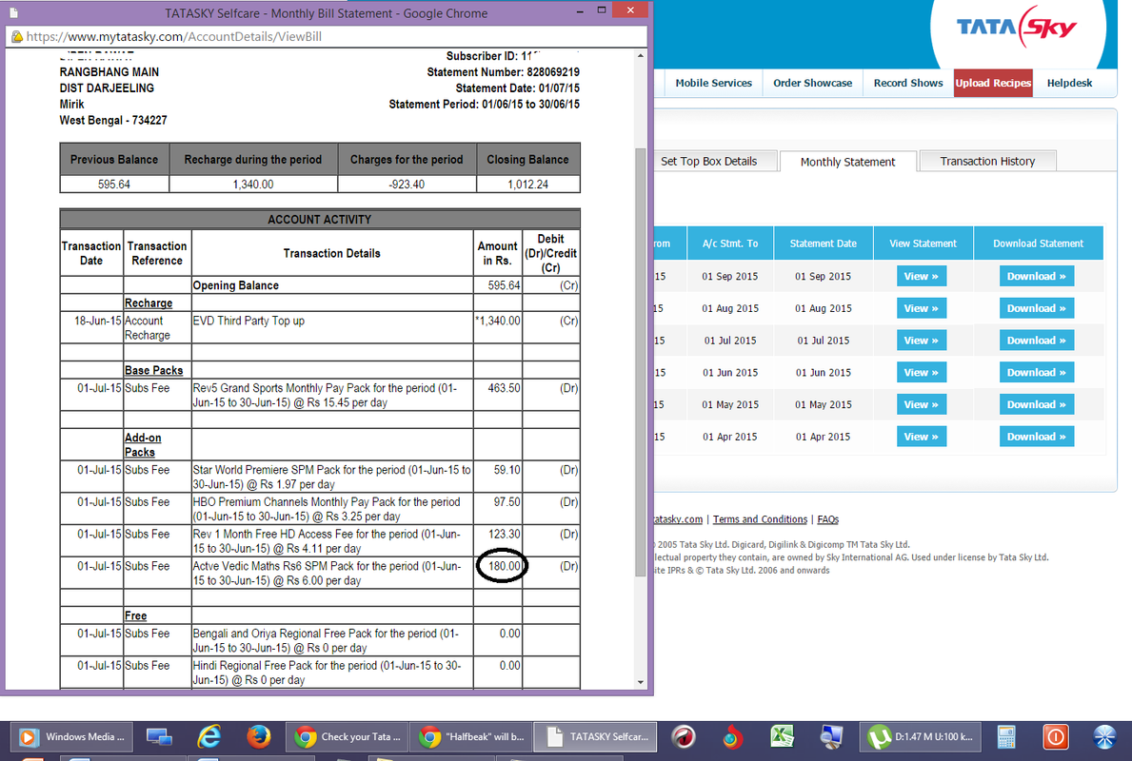Download the 01 Jun 2015 statement

coord(1037,372)
